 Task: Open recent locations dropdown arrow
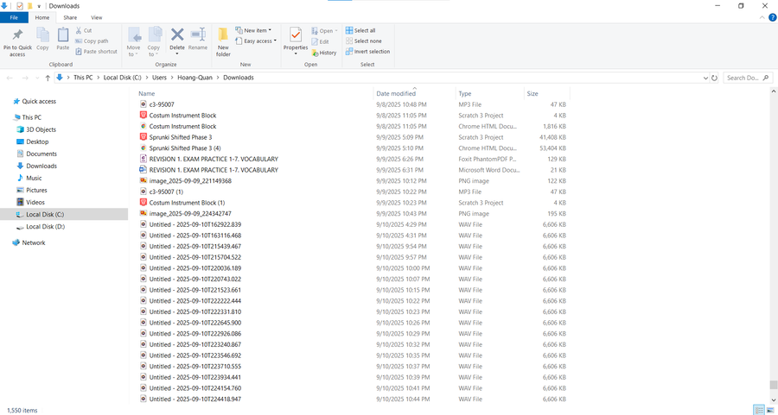click(37, 78)
